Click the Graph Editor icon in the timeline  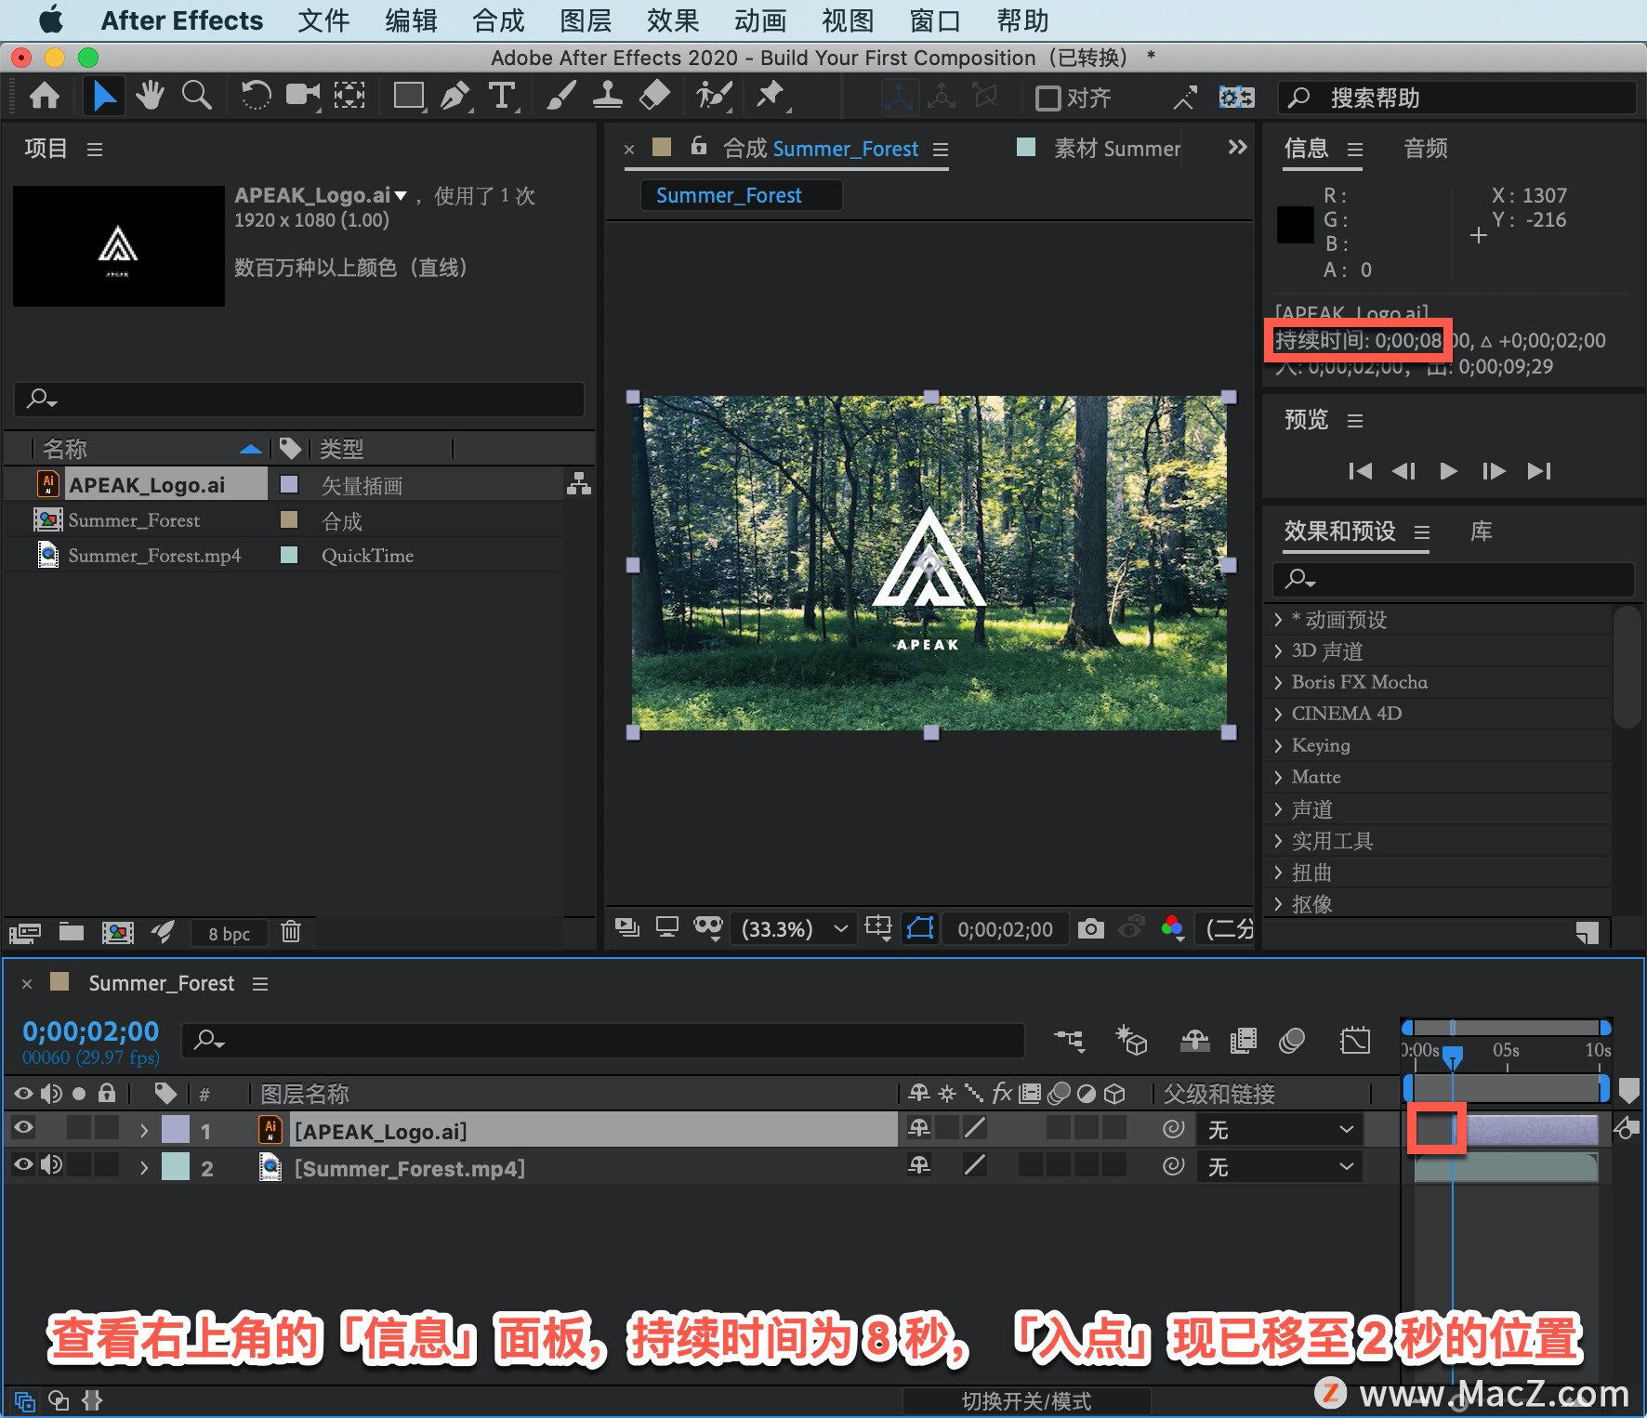click(x=1355, y=1041)
